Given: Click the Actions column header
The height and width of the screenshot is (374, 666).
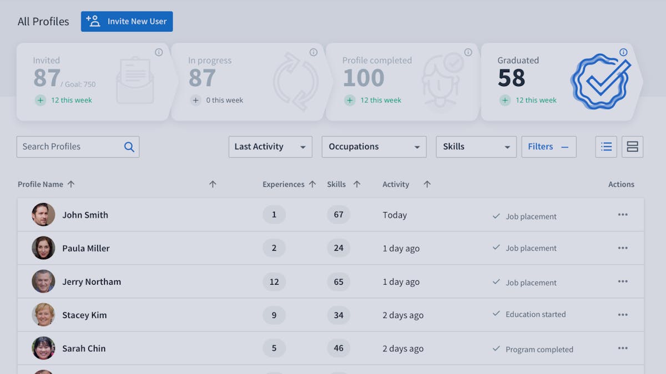Looking at the screenshot, I should pyautogui.click(x=621, y=184).
